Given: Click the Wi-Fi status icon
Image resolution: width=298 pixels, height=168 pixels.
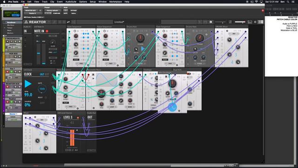Looking at the screenshot, I should pyautogui.click(x=257, y=2).
